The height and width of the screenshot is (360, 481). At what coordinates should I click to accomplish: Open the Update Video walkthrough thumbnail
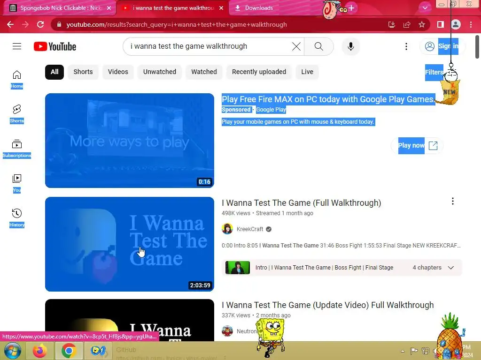pyautogui.click(x=130, y=320)
